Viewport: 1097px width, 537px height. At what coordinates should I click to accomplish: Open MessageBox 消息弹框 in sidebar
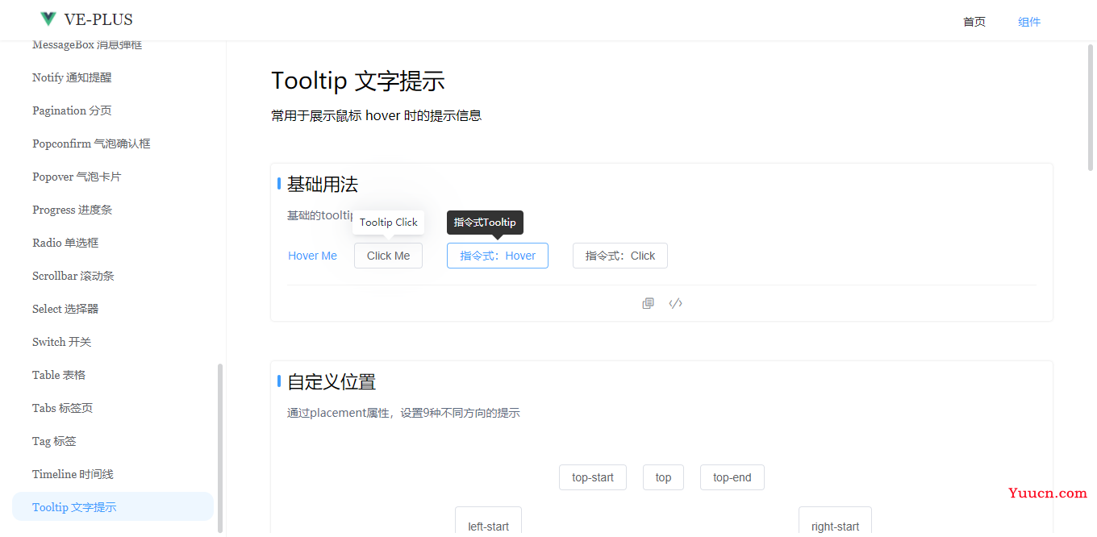(x=87, y=44)
